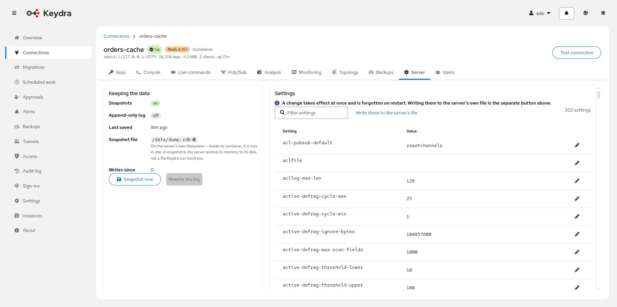617x307 pixels.
Task: Switch to the Backups tab
Action: (381, 72)
